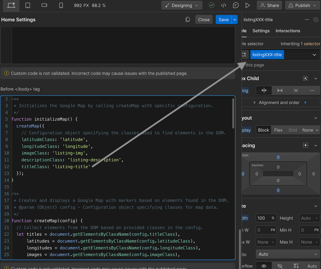Open the comments panel icon

(x=236, y=5)
